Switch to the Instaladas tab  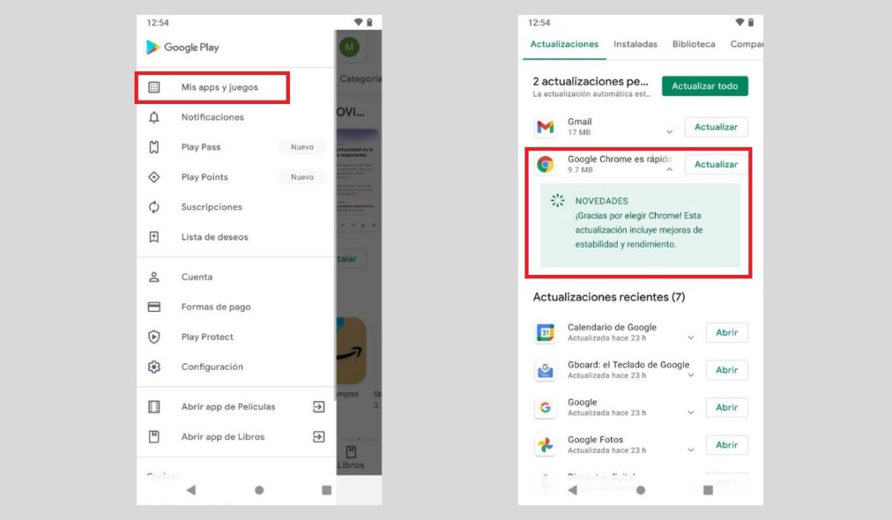[x=635, y=44]
